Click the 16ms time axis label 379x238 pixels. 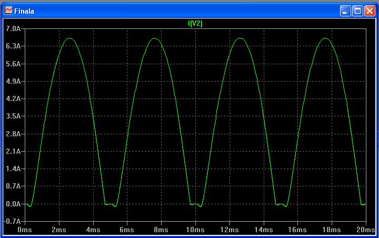click(x=297, y=230)
